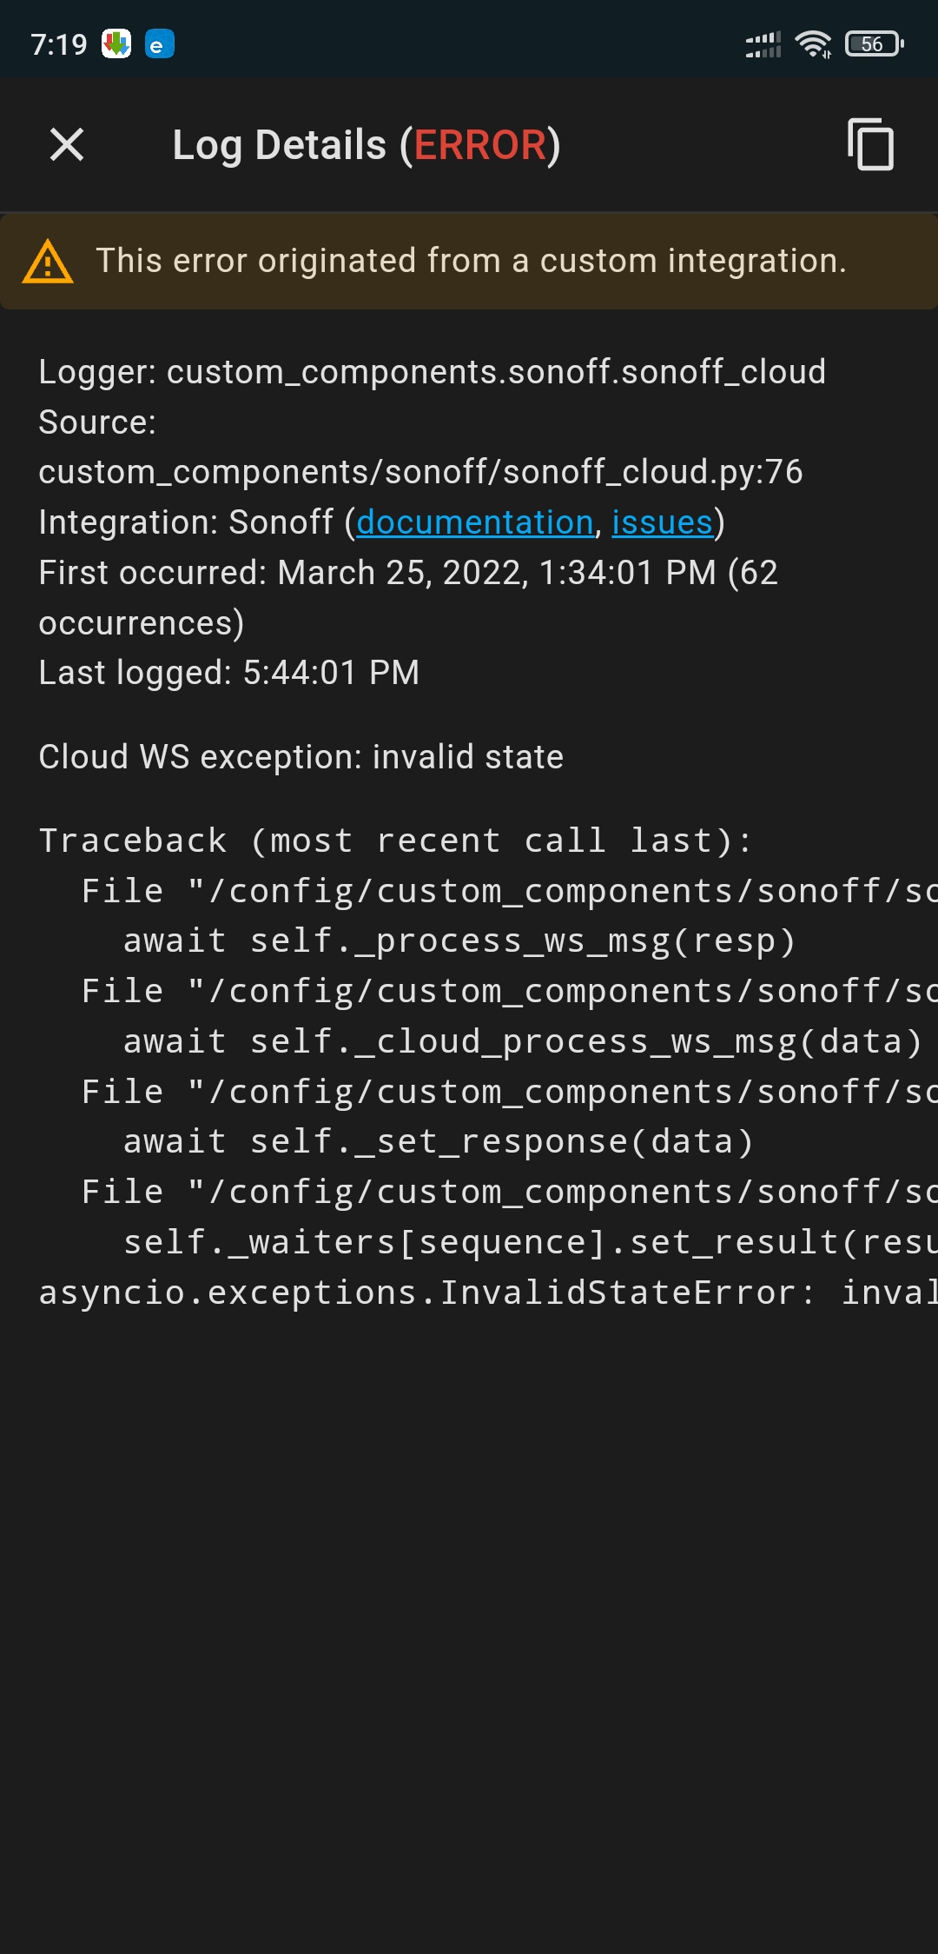This screenshot has width=938, height=1954.
Task: Tap the battery indicator showing 56
Action: click(x=873, y=43)
